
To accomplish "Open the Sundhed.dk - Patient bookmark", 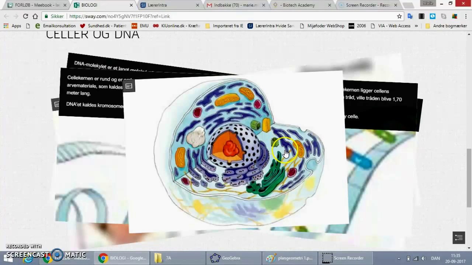I will [103, 26].
